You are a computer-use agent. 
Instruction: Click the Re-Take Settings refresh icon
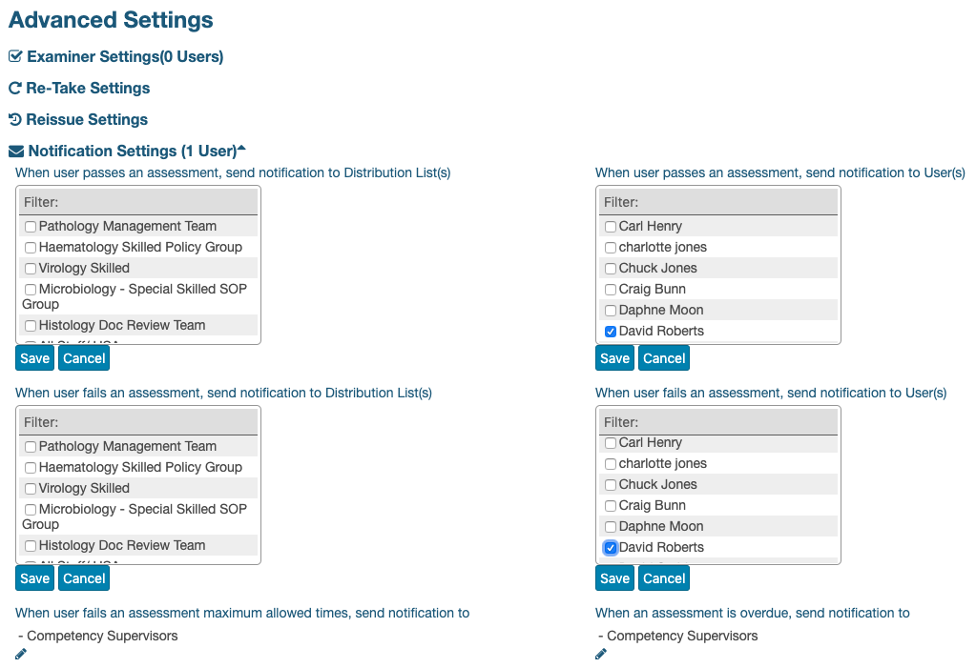(x=15, y=89)
